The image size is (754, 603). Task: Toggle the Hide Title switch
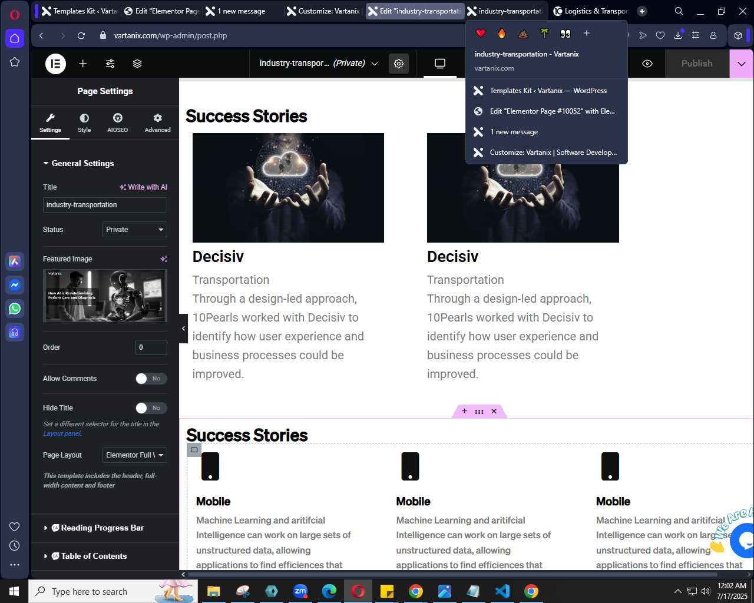pyautogui.click(x=151, y=408)
